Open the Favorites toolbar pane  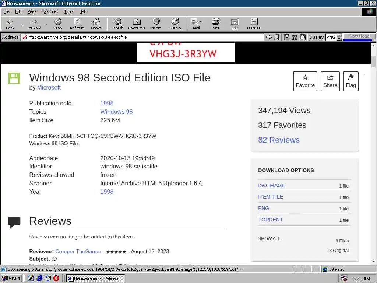[137, 24]
